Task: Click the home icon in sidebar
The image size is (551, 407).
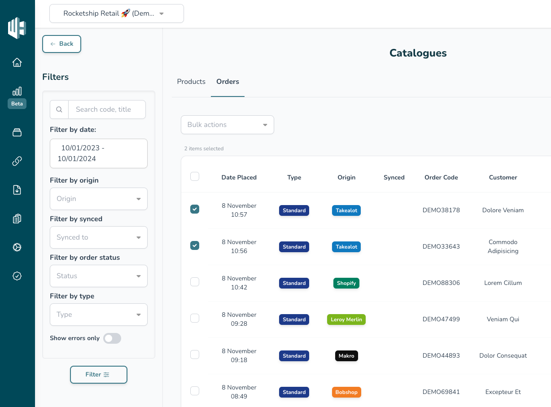Action: click(x=17, y=62)
